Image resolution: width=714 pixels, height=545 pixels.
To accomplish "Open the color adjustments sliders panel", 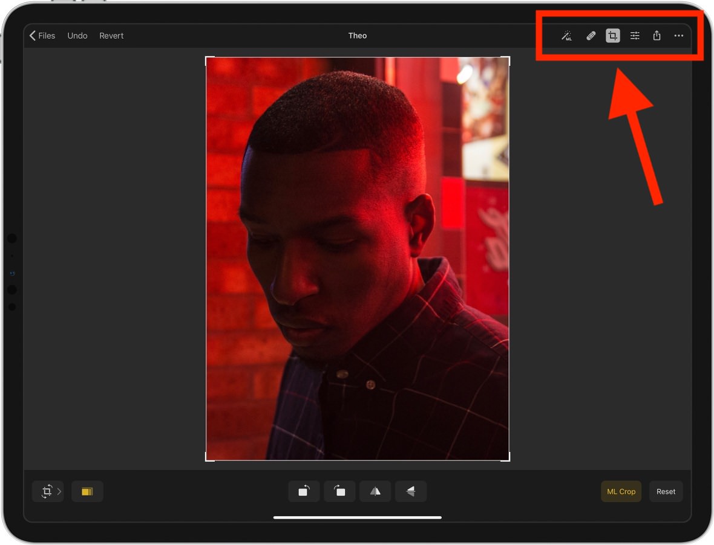I will 635,36.
